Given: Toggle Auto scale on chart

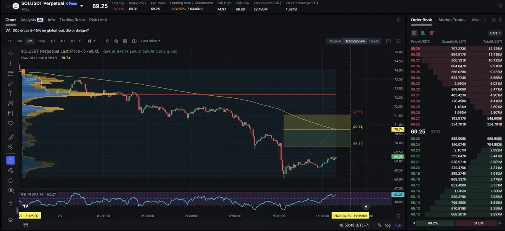Looking at the screenshot, I should (x=398, y=225).
